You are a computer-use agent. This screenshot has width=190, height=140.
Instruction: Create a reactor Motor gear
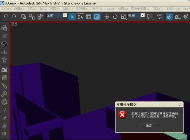pos(4,102)
